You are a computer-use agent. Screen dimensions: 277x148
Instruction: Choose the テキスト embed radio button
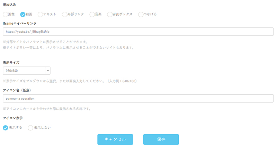pyautogui.click(x=40, y=15)
